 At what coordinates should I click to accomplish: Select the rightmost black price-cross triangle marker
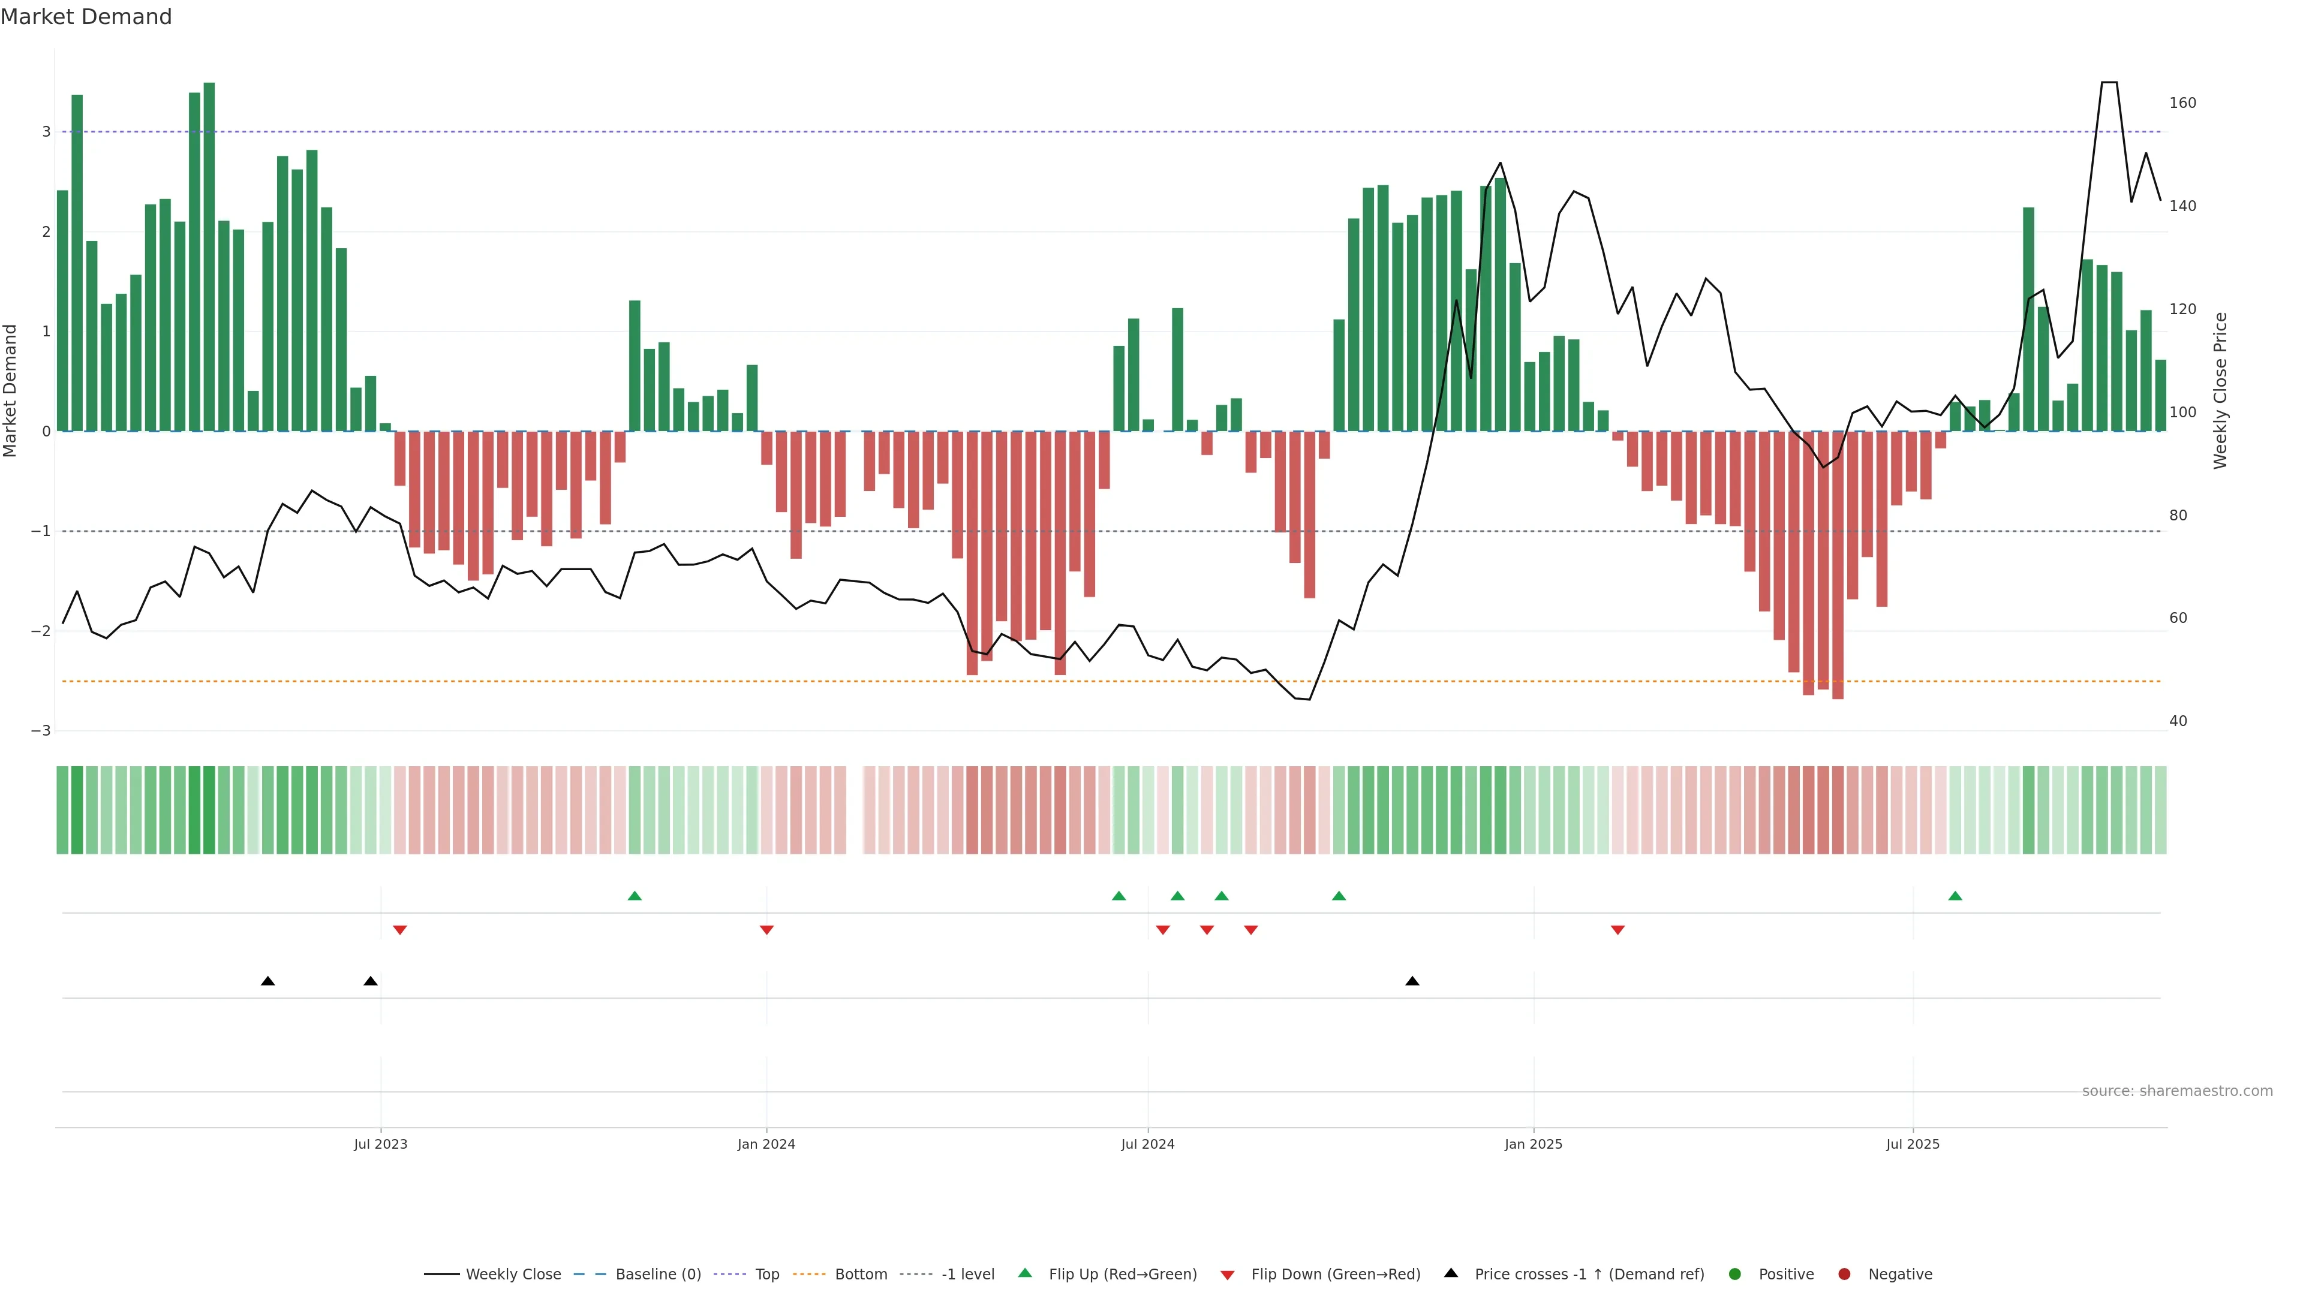pos(1412,980)
